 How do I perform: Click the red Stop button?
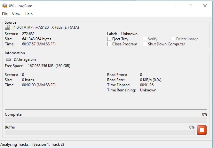[202, 130]
